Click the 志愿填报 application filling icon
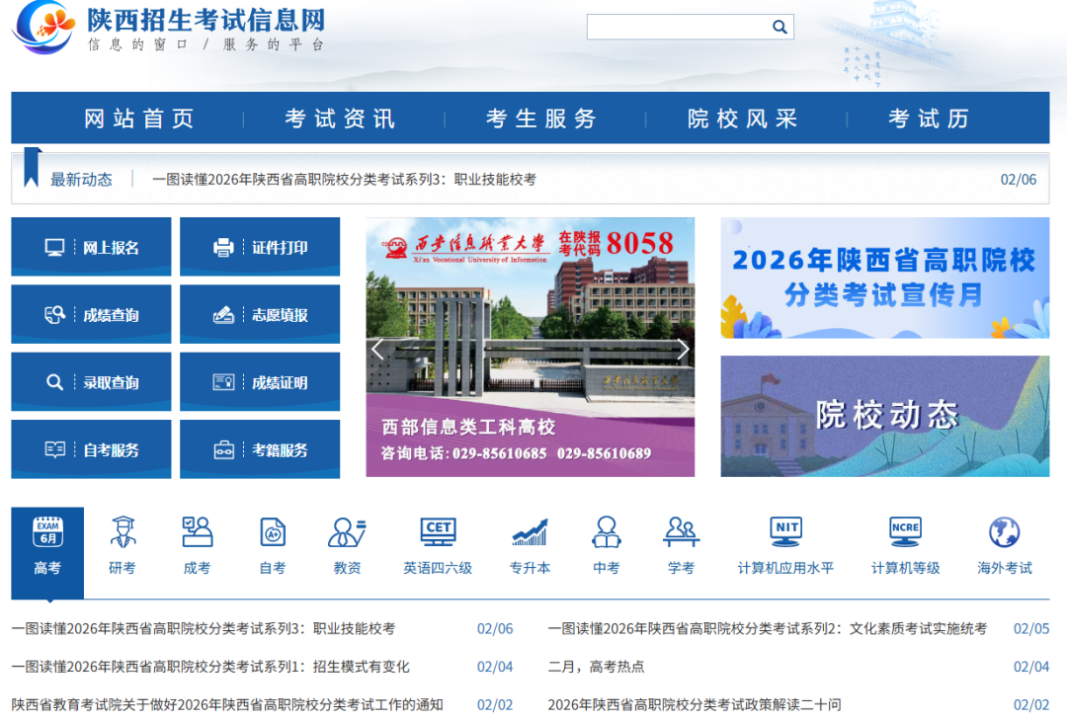This screenshot has width=1067, height=721. coord(259,314)
